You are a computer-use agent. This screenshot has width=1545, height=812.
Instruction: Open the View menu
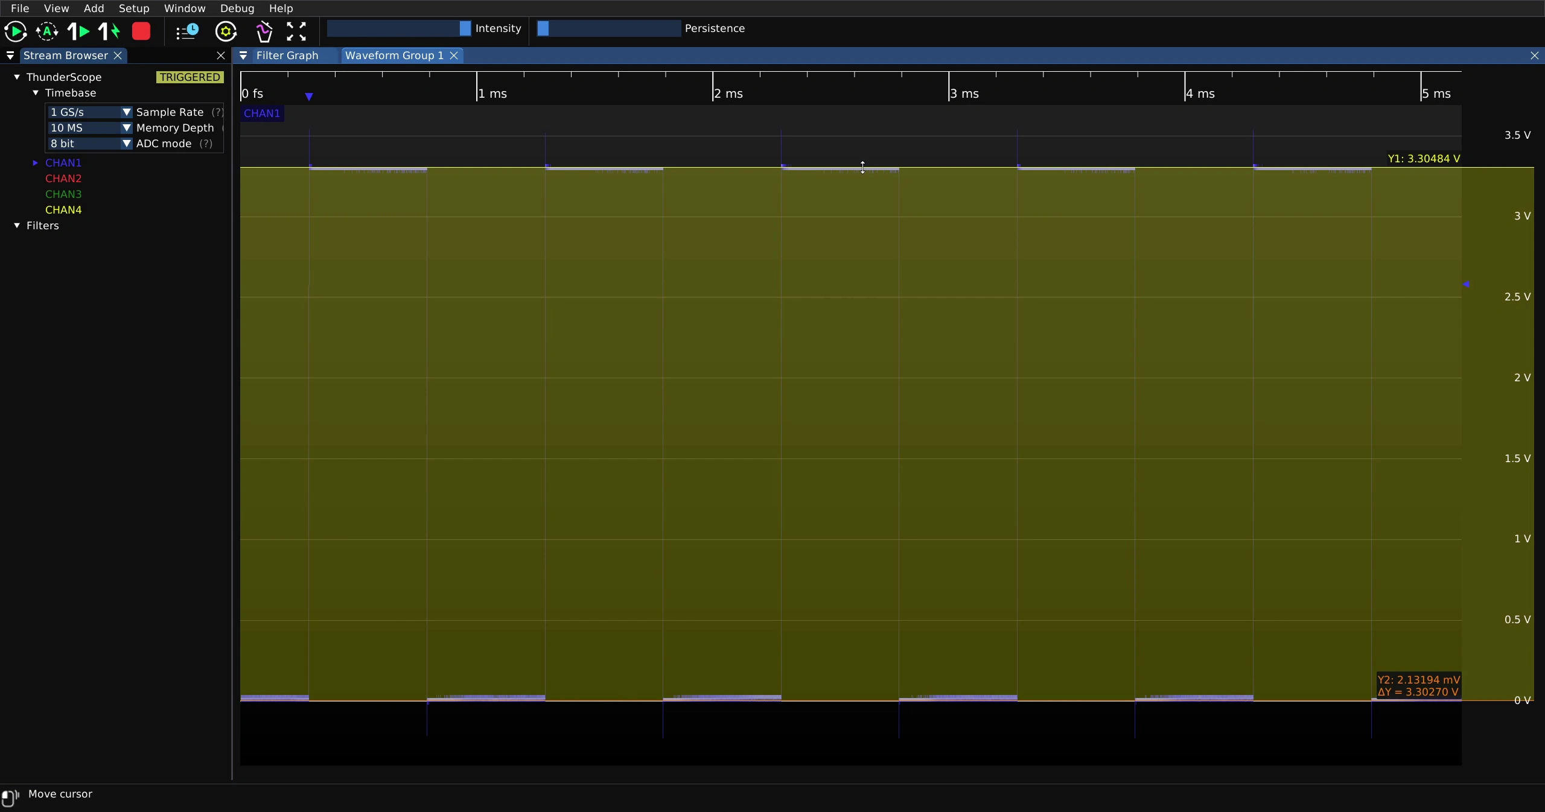coord(56,8)
